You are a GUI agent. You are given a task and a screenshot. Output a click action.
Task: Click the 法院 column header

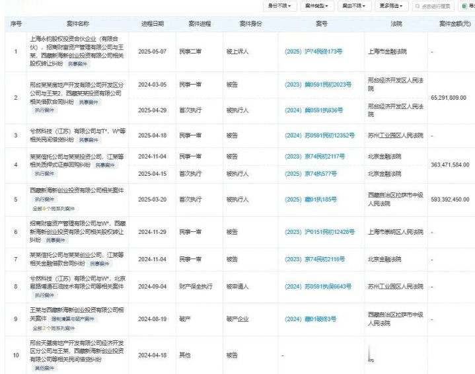click(x=396, y=24)
